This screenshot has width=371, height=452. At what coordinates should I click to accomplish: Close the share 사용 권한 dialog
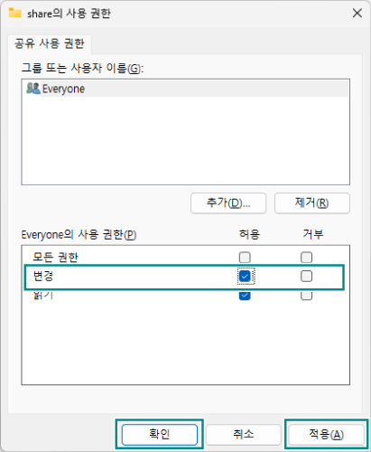[357, 13]
